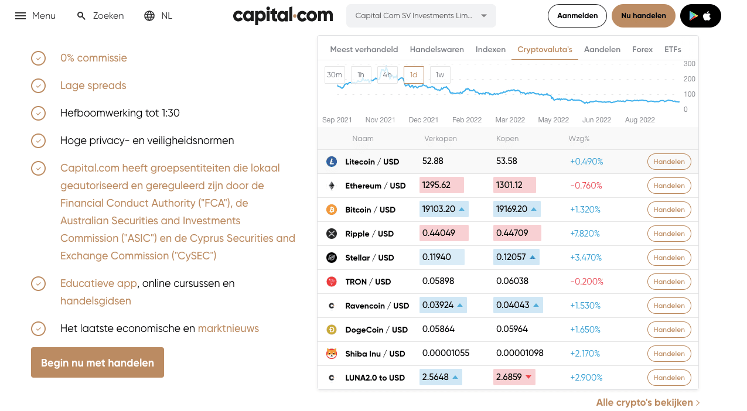
Task: Click the globe language icon
Action: click(x=149, y=16)
